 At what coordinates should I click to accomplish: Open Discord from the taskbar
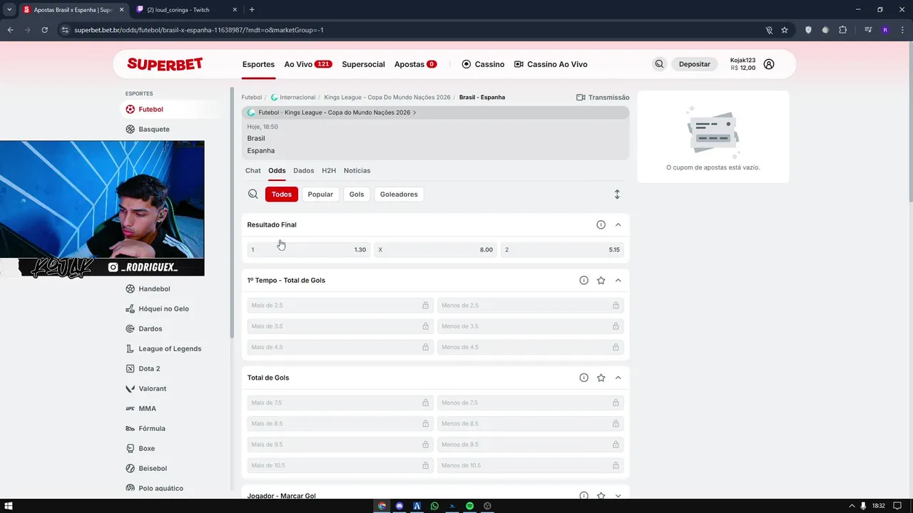click(x=399, y=506)
